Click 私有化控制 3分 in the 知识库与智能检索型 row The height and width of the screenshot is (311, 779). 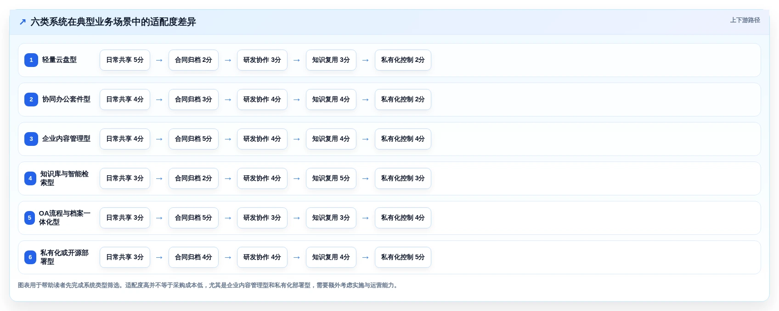(403, 178)
